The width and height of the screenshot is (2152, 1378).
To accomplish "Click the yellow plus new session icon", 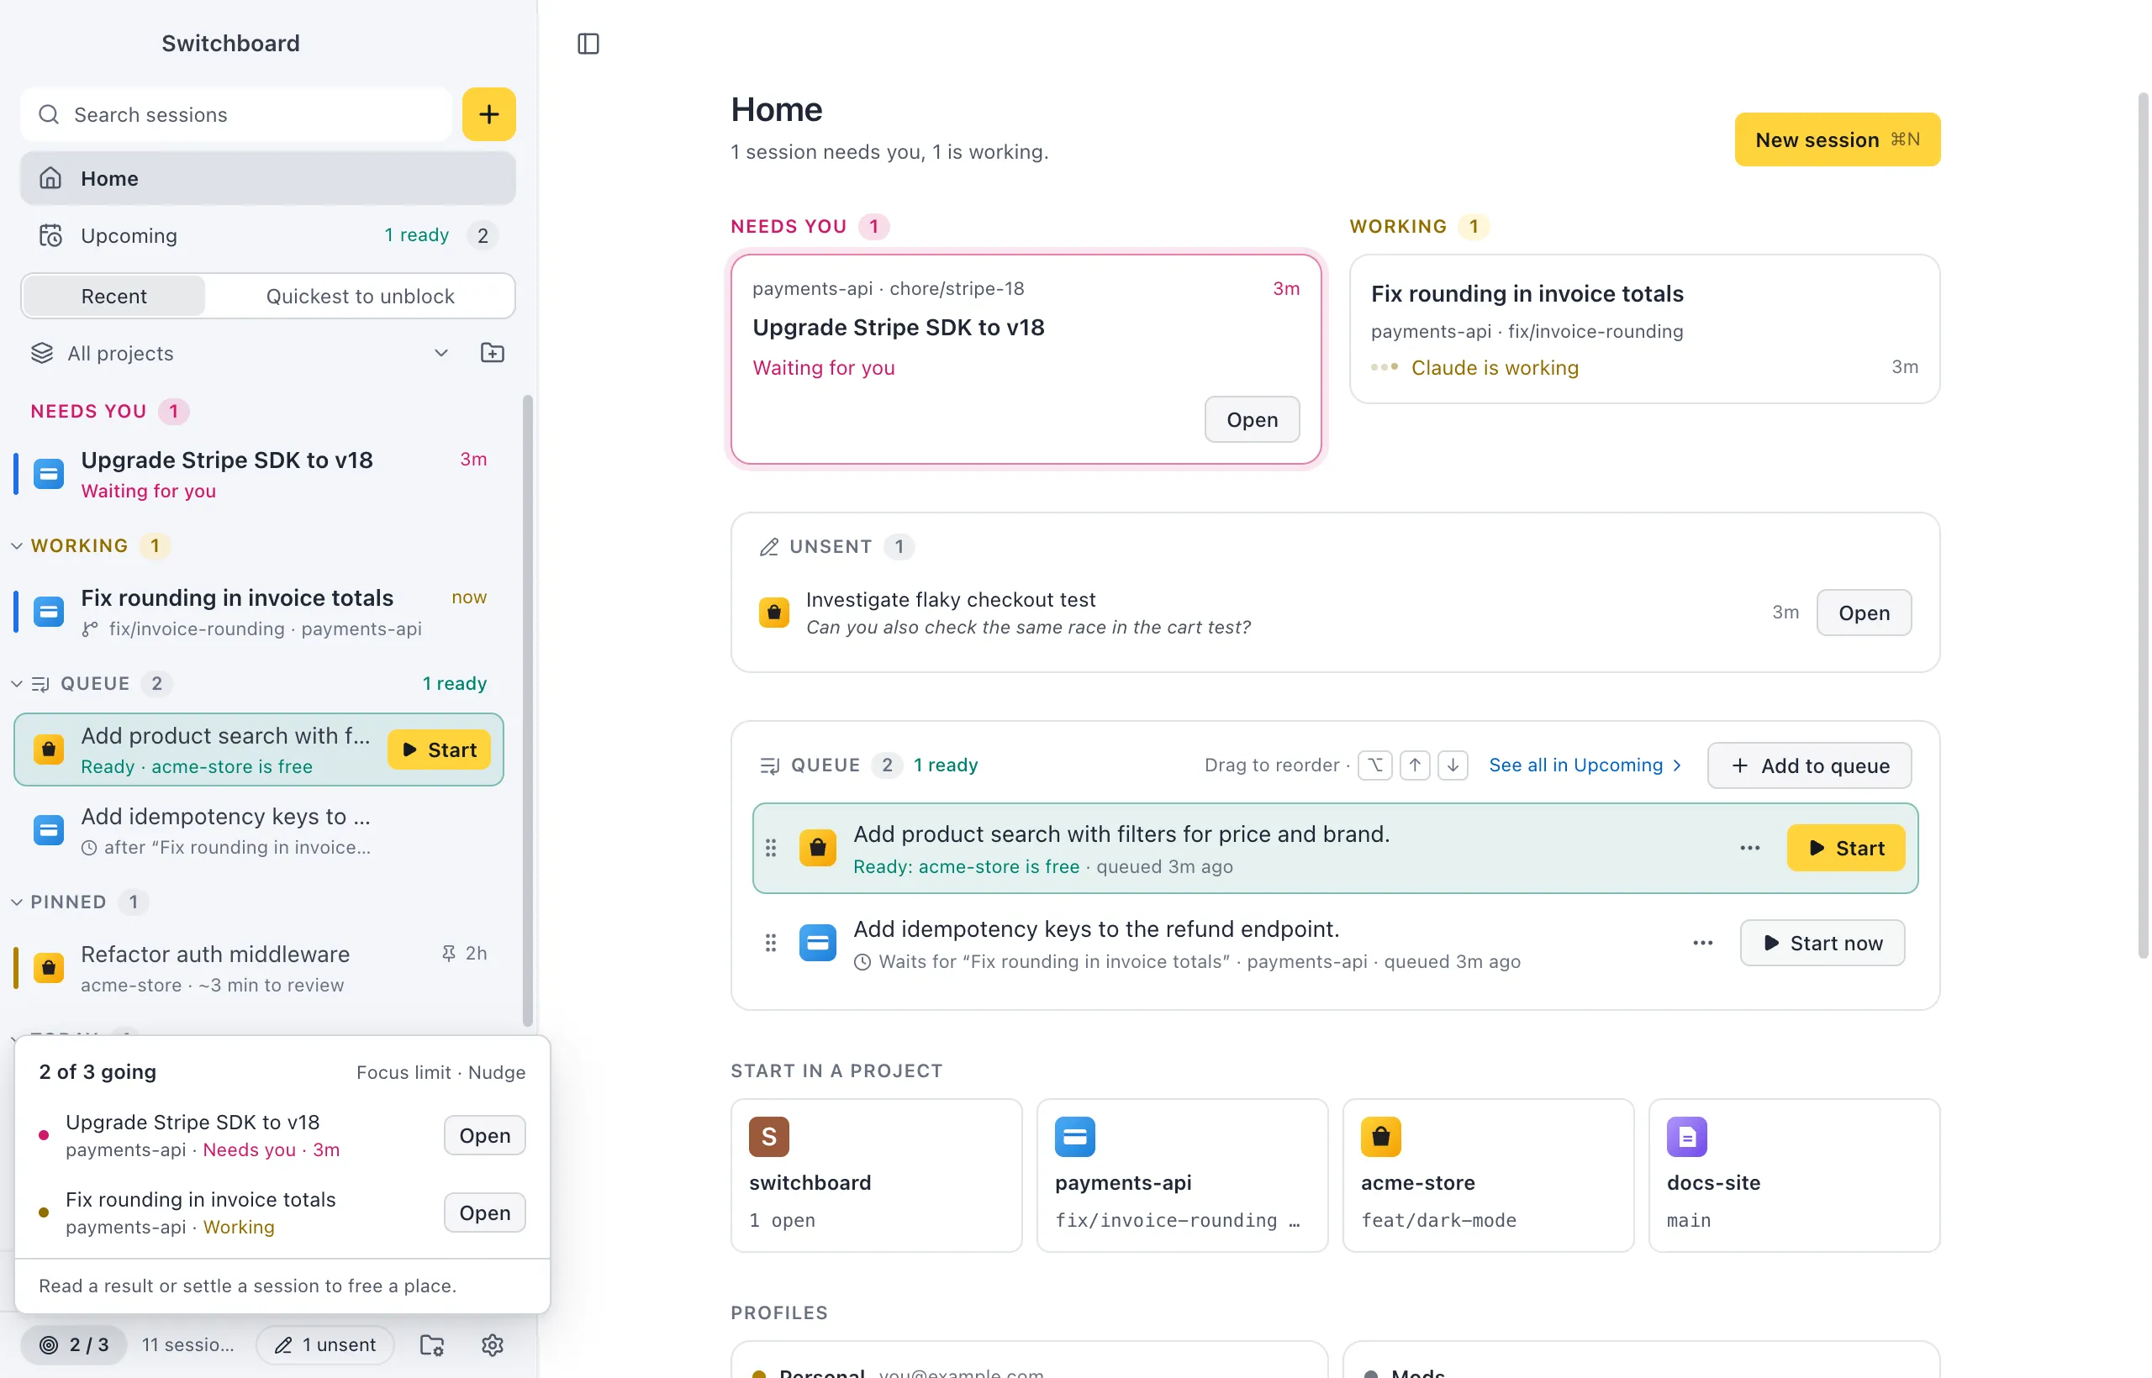I will (x=488, y=113).
